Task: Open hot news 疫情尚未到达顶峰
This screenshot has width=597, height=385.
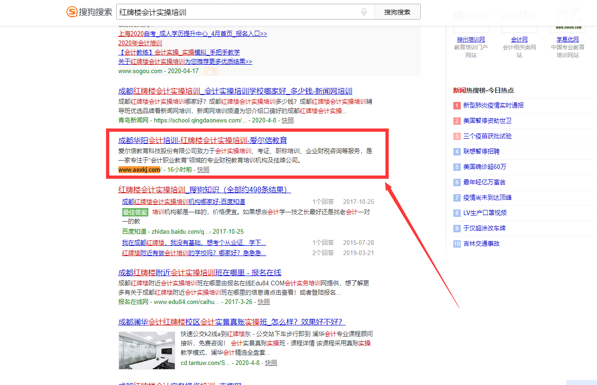Action: pos(487,197)
